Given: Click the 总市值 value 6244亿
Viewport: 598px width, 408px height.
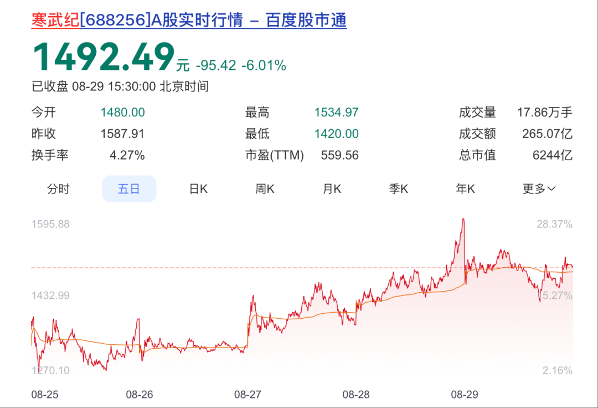Looking at the screenshot, I should (552, 155).
